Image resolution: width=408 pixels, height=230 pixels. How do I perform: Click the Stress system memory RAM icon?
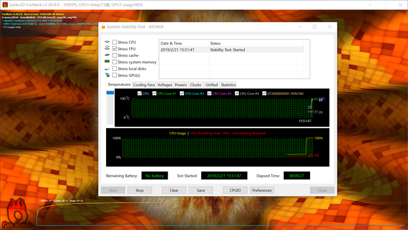pyautogui.click(x=107, y=62)
